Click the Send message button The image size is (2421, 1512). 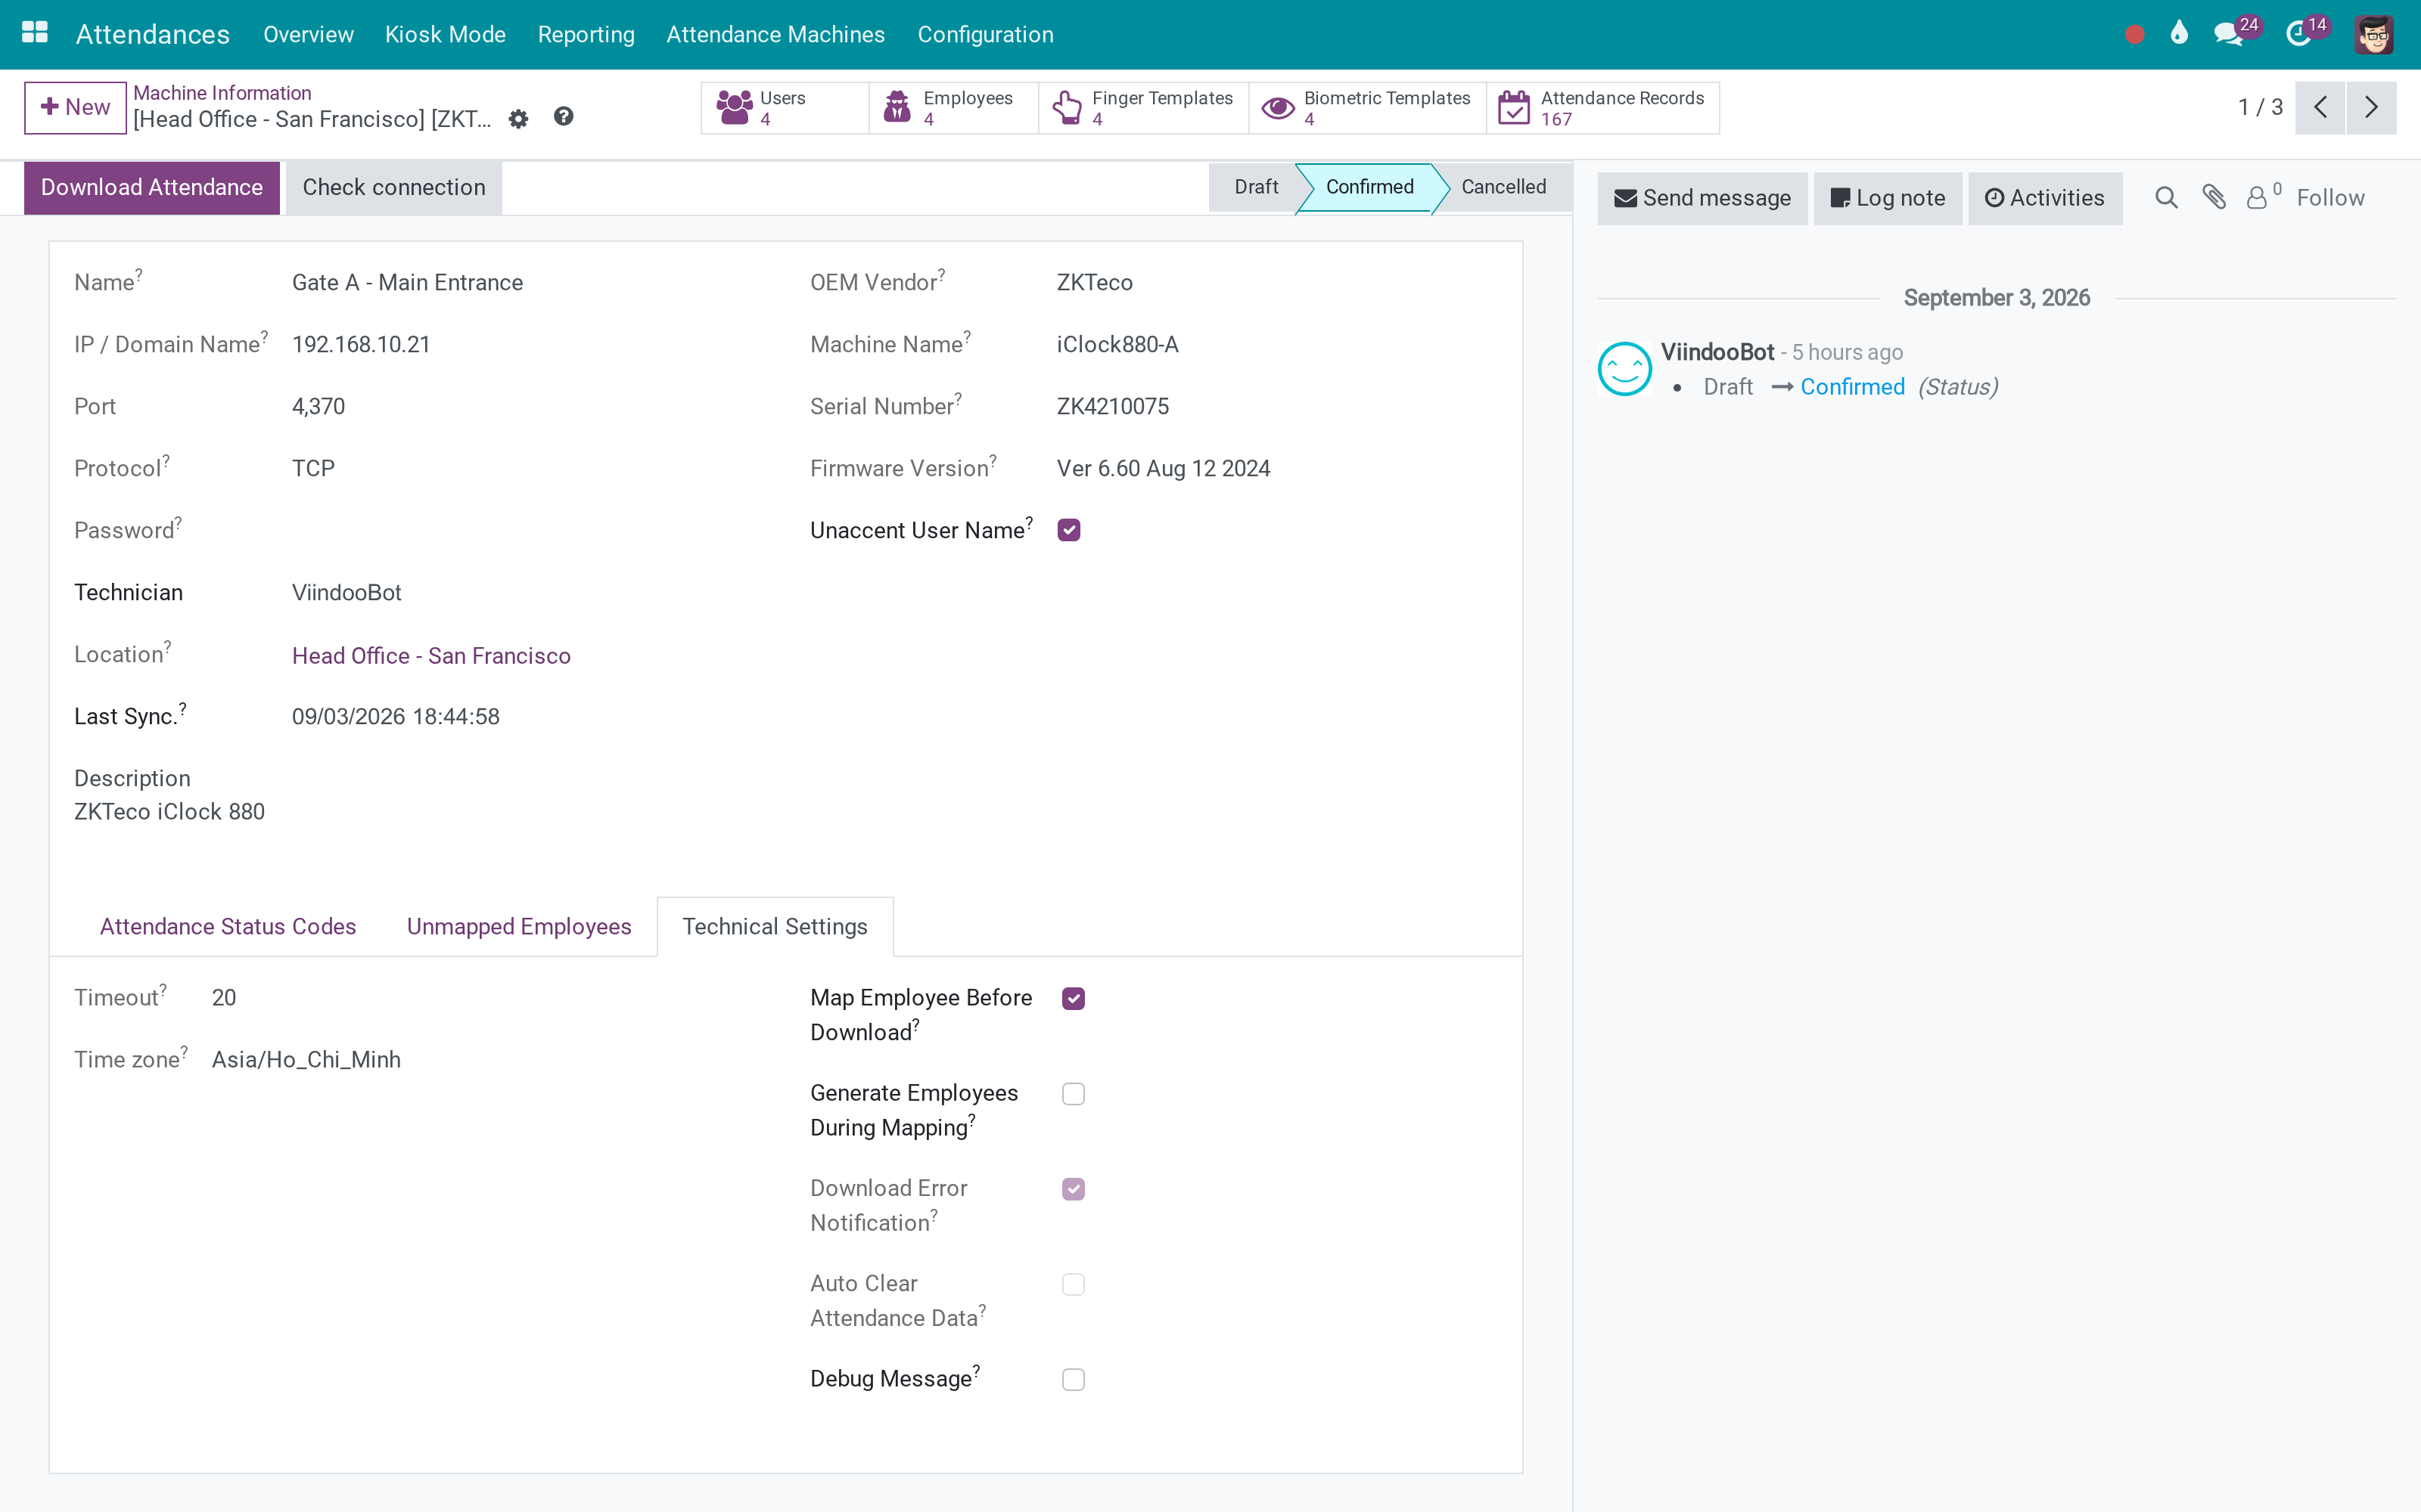(x=1703, y=198)
